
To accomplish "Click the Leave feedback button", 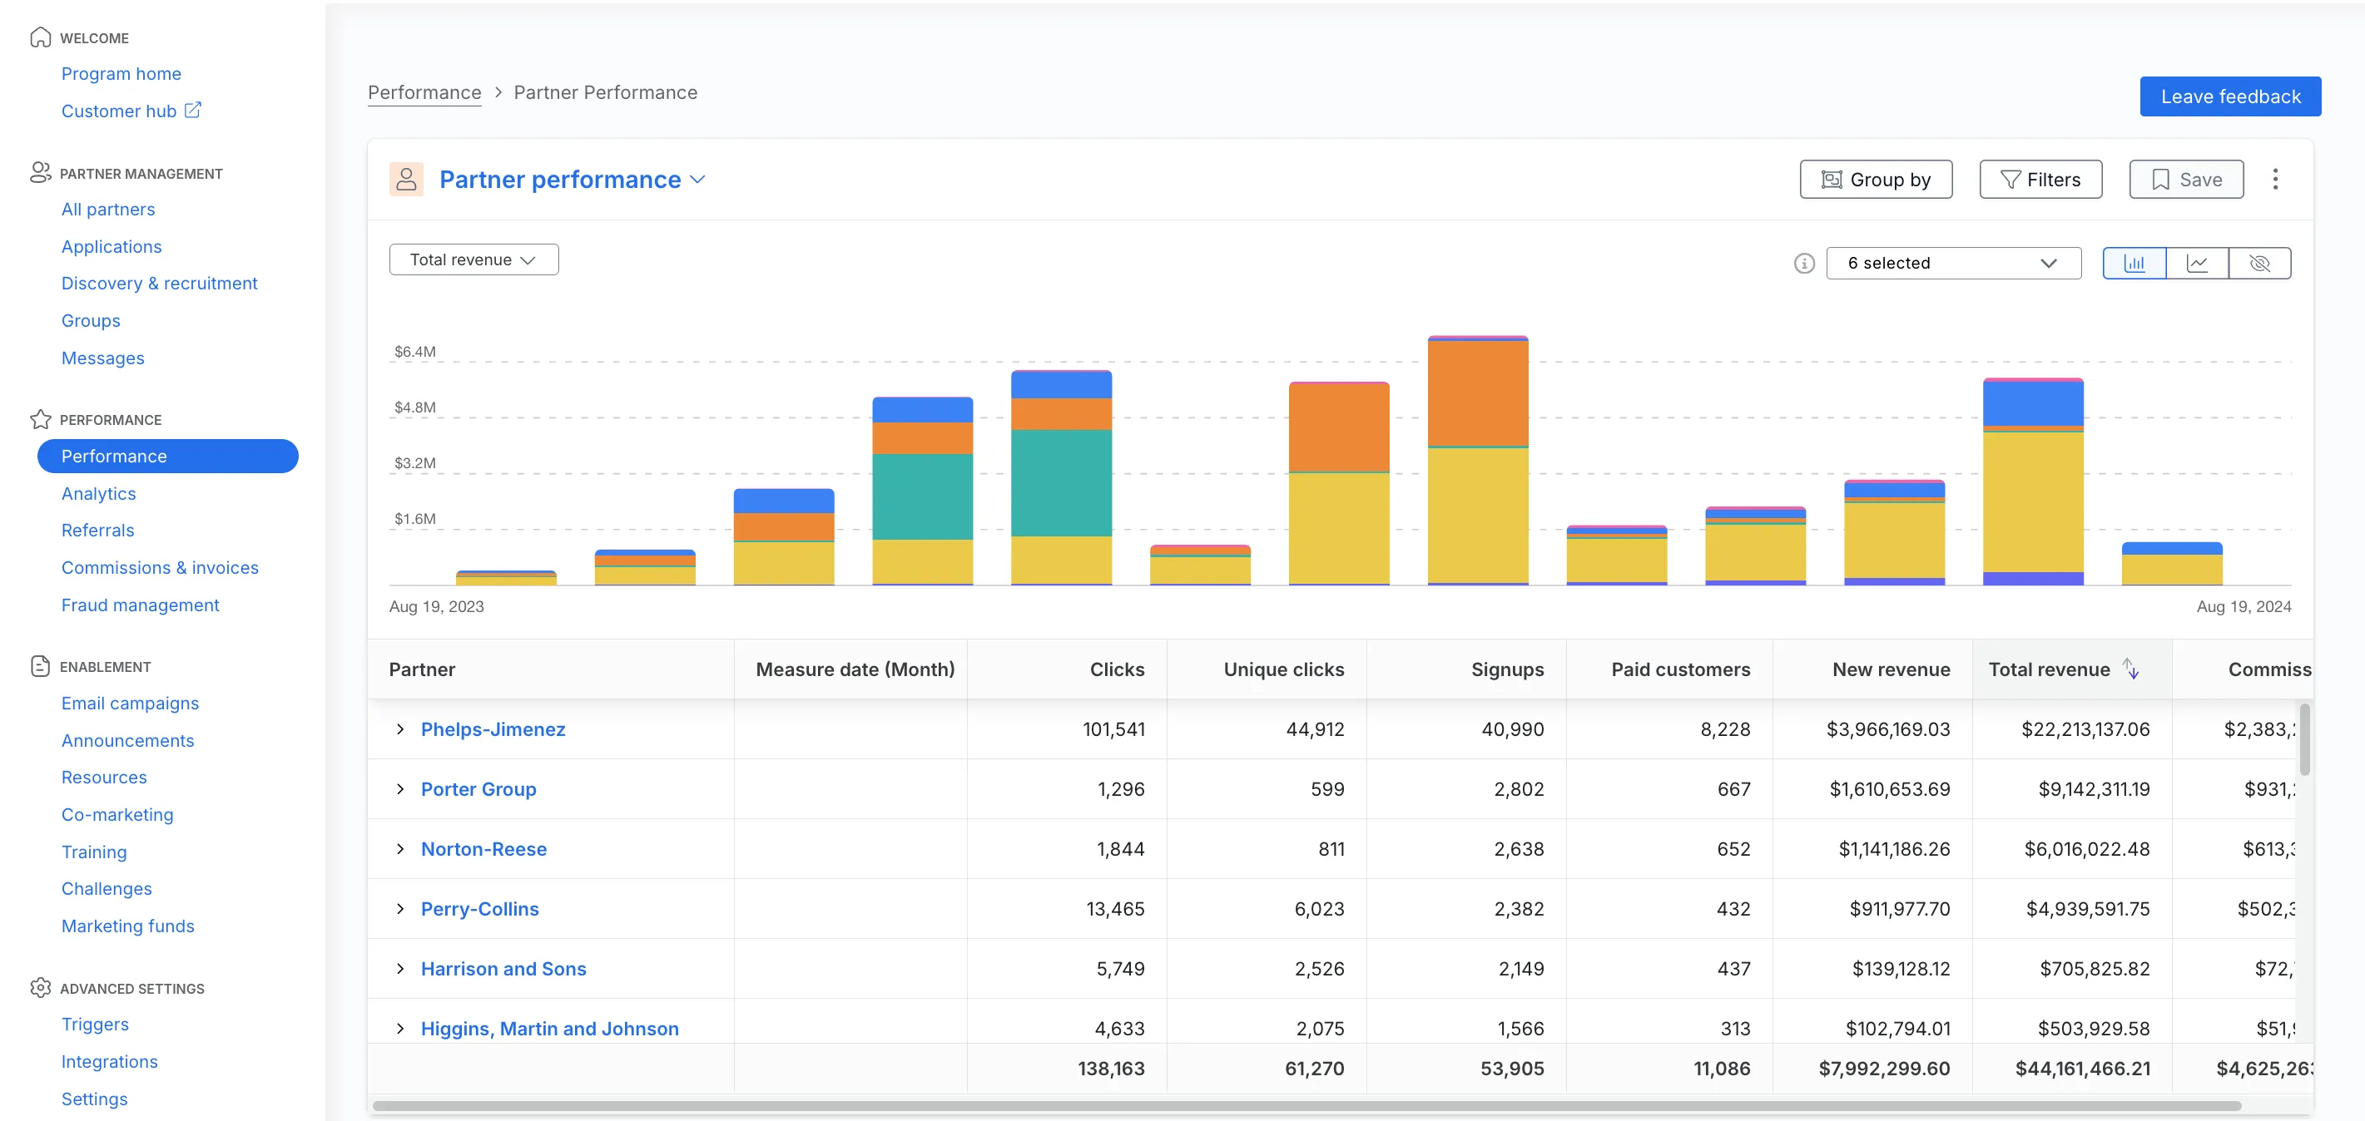I will [2230, 96].
